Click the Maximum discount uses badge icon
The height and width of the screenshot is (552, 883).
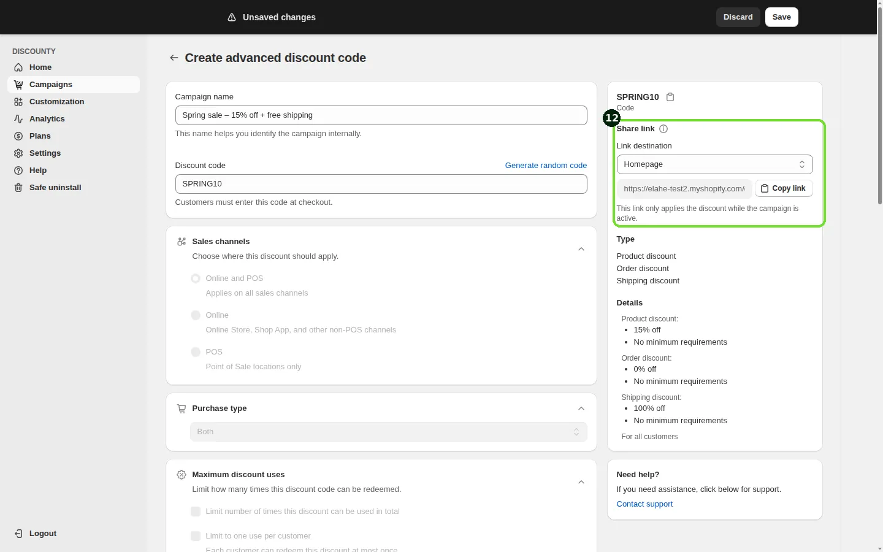tap(182, 475)
